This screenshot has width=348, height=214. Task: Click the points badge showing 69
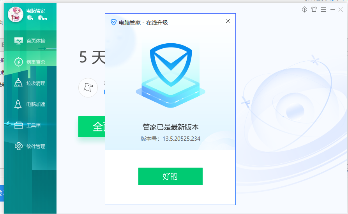click(42, 18)
